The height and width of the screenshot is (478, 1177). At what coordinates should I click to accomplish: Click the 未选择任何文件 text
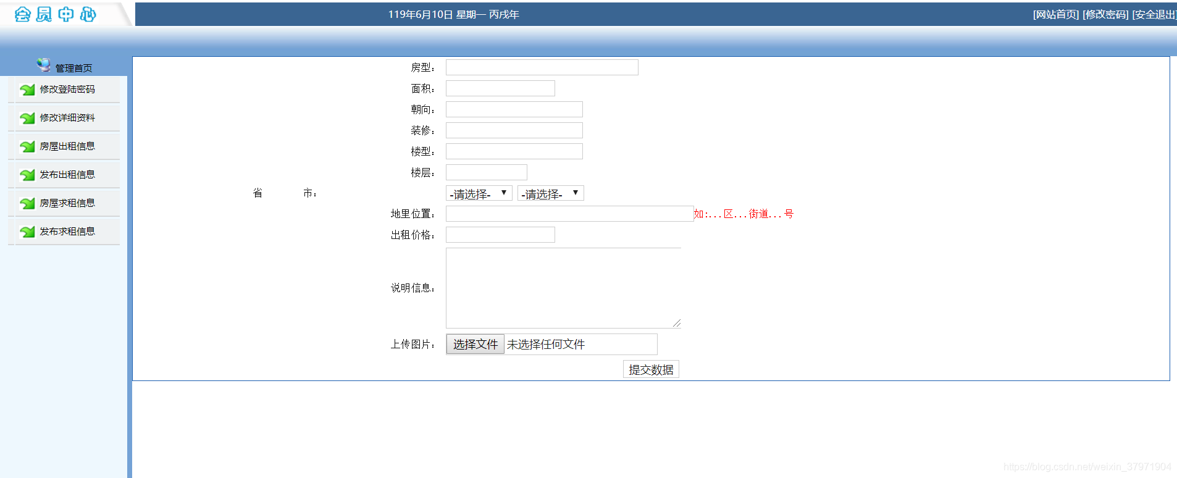click(546, 345)
